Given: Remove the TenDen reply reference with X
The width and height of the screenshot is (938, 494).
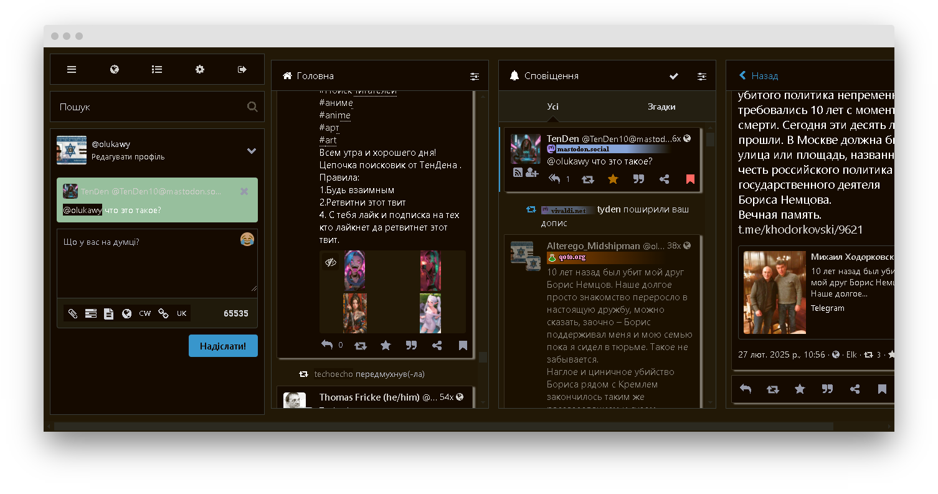Looking at the screenshot, I should (244, 191).
